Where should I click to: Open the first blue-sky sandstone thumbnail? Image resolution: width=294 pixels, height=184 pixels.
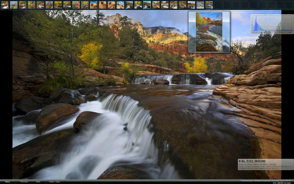pyautogui.click(x=93, y=5)
